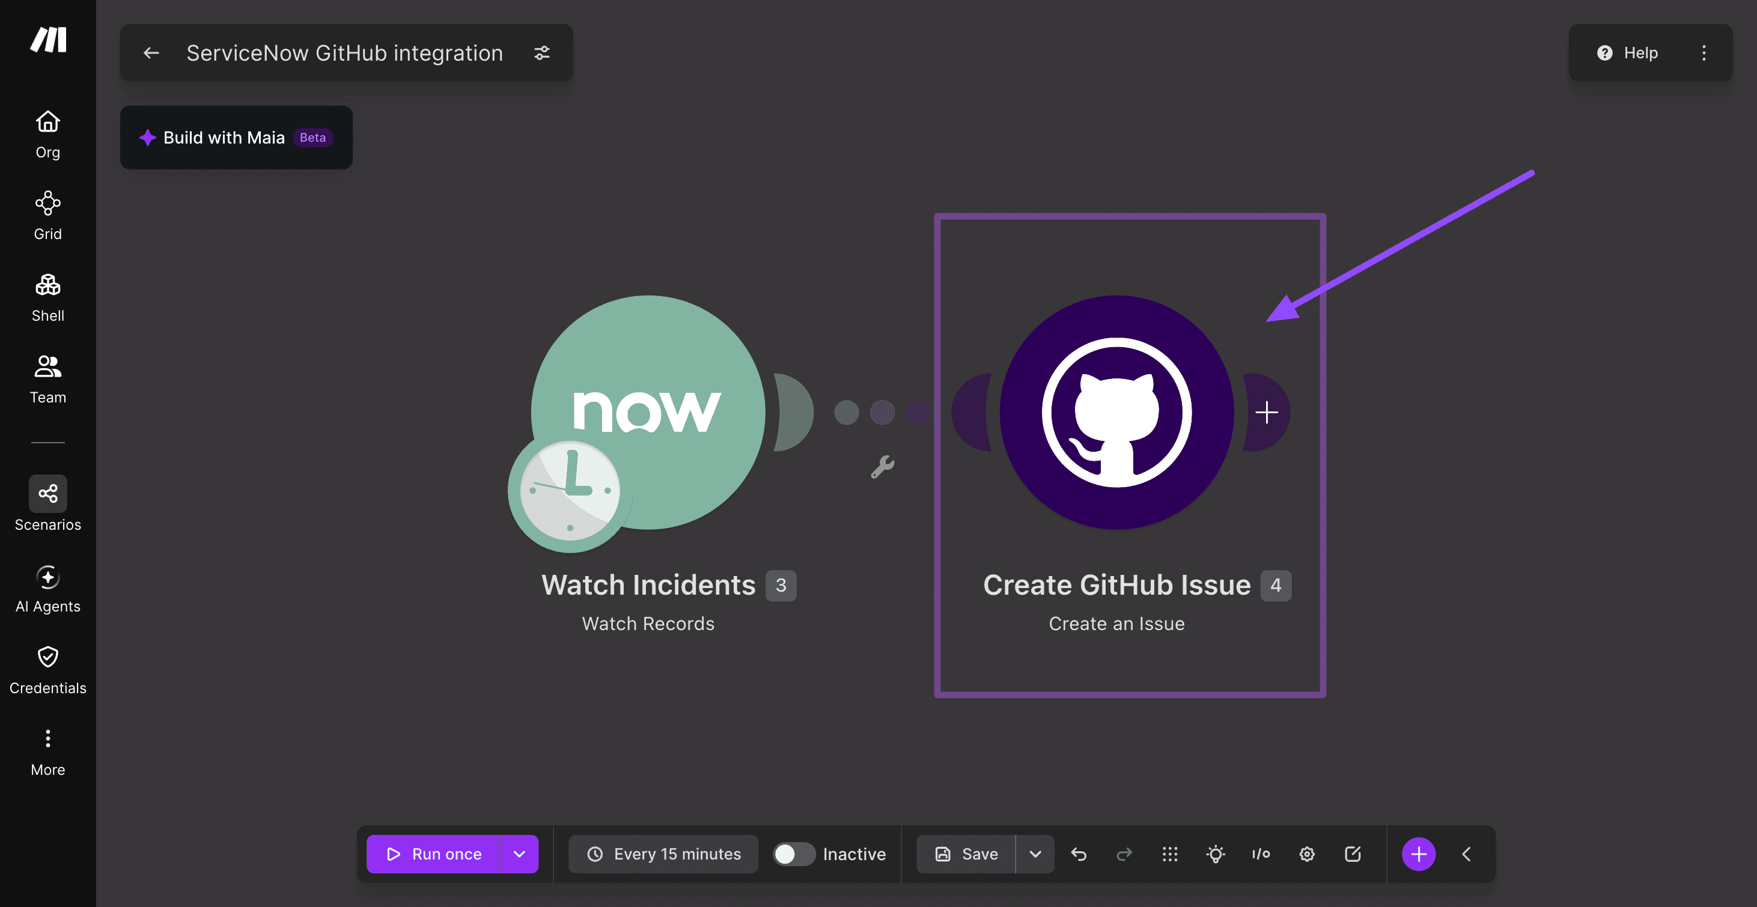
Task: Open AI Agents from the sidebar
Action: pyautogui.click(x=47, y=589)
